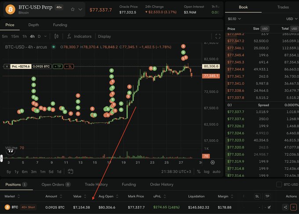The height and width of the screenshot is (214, 299).
Task: Open the Display settings
Action: point(104,36)
